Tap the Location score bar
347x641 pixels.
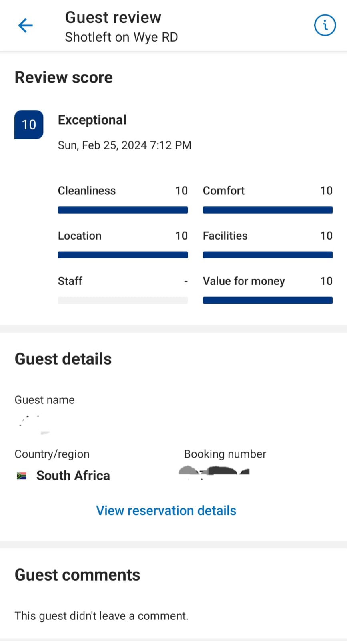[123, 255]
